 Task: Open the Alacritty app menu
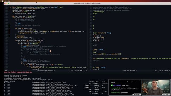coord(7,1)
